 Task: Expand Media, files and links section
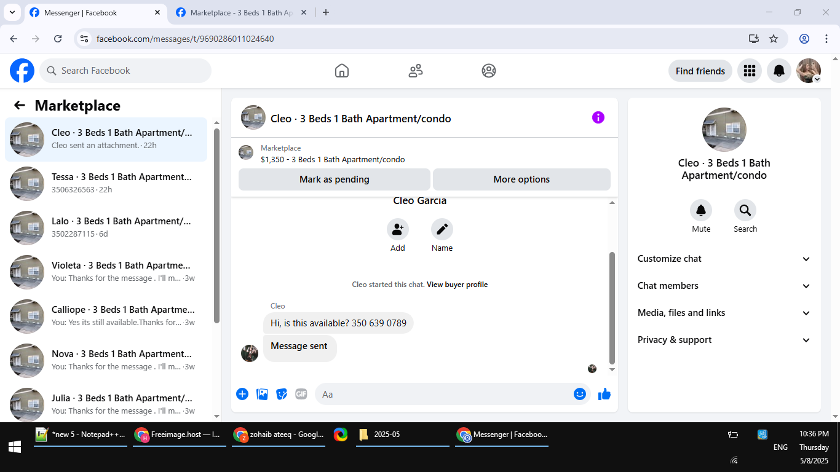724,313
